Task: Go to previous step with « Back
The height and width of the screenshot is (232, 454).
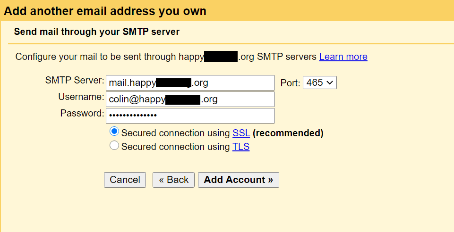Action: 173,180
